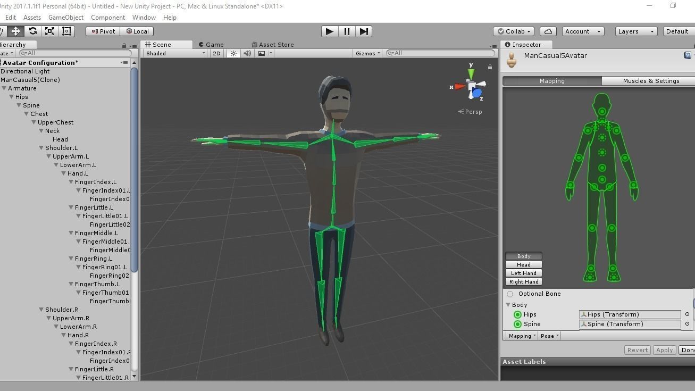Click the Hips object picker circle

pos(687,314)
